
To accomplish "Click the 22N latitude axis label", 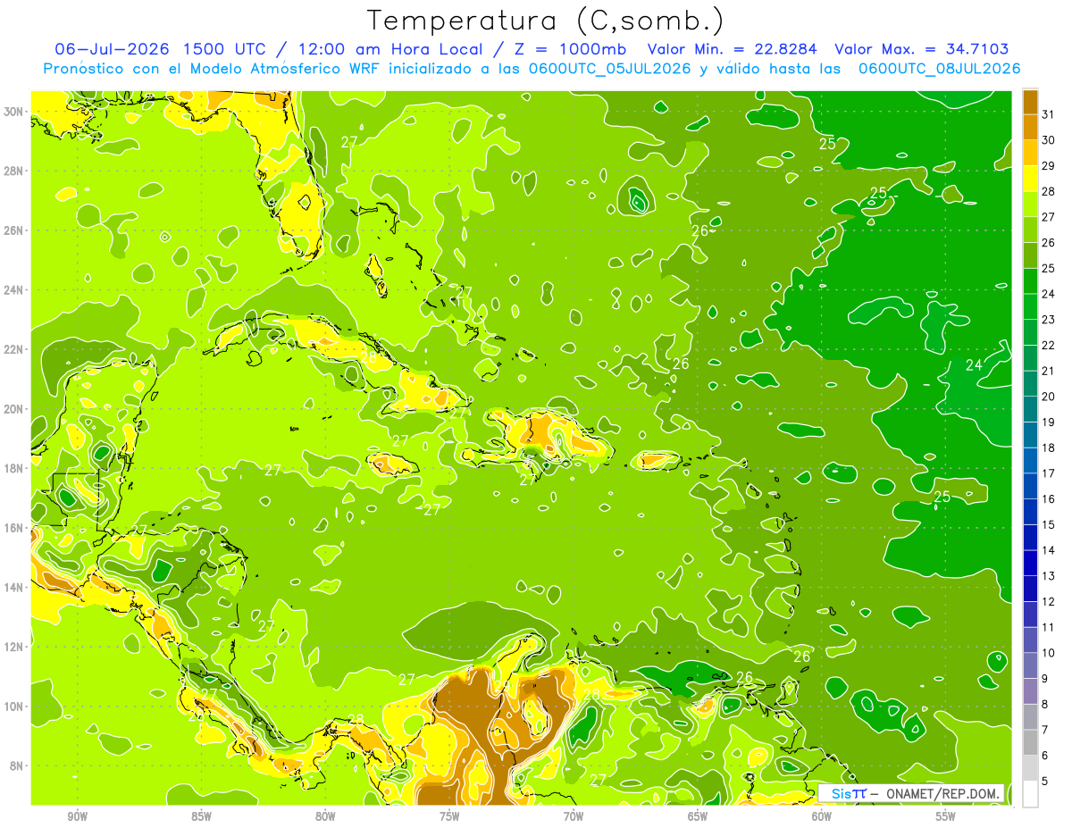I will click(14, 349).
